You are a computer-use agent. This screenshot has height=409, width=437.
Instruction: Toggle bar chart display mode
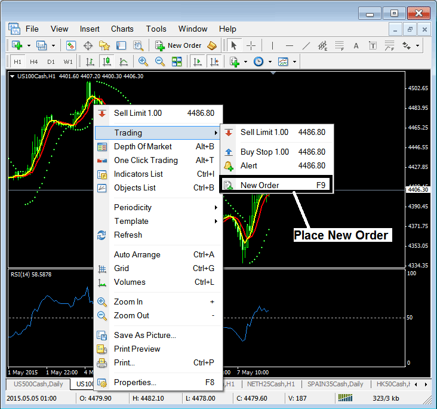click(90, 61)
